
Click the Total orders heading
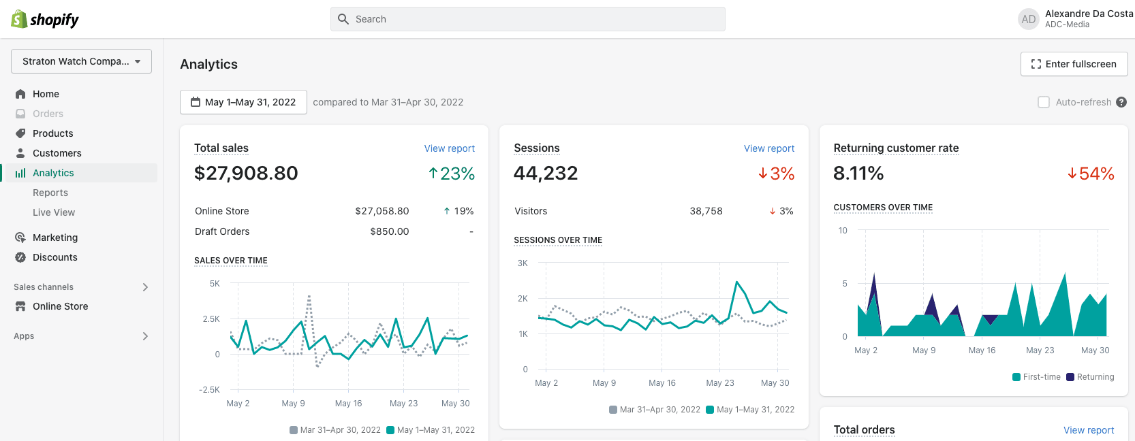864,429
